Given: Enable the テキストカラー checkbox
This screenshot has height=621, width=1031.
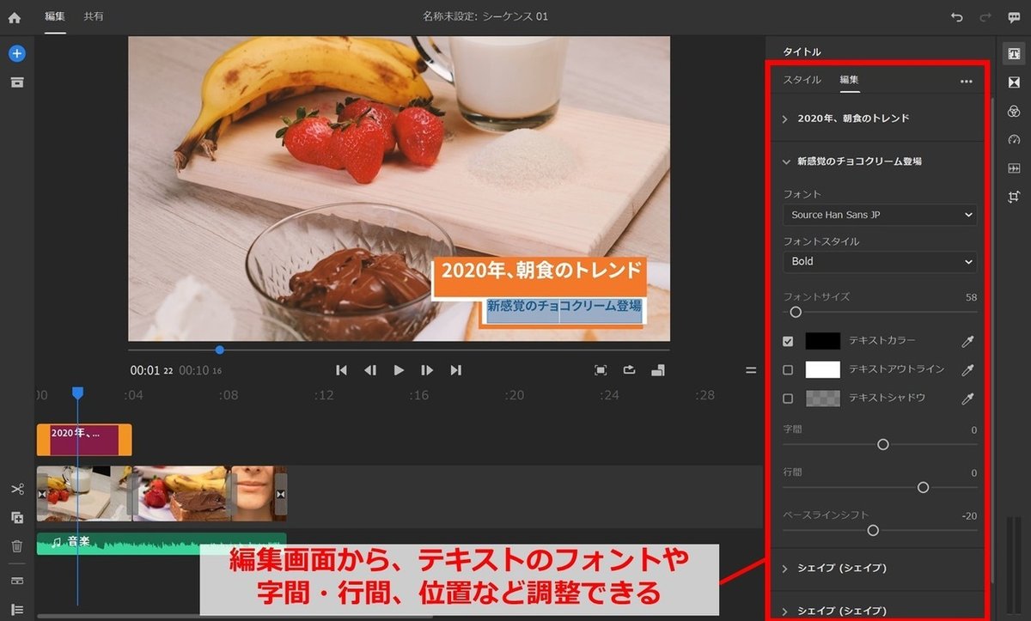Looking at the screenshot, I should (x=789, y=340).
